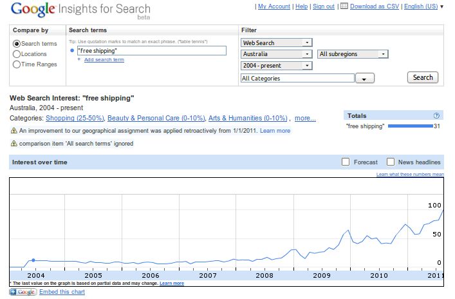
Task: Click the Interest over time heading
Action: [39, 162]
